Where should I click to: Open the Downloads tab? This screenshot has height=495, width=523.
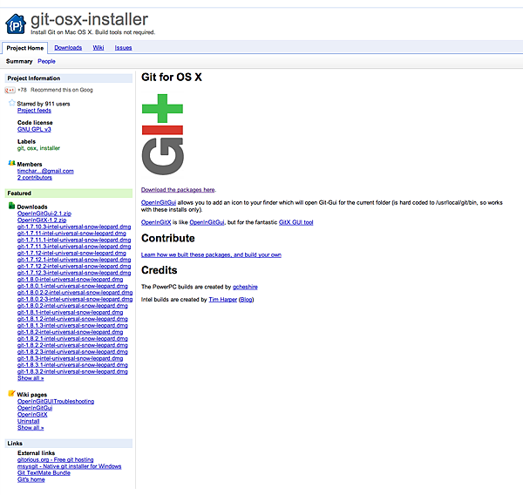68,48
